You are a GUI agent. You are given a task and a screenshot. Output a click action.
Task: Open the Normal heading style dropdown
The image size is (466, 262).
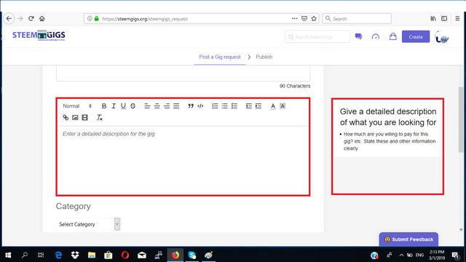[x=77, y=106]
